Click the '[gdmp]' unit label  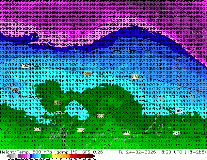pyautogui.click(x=63, y=152)
